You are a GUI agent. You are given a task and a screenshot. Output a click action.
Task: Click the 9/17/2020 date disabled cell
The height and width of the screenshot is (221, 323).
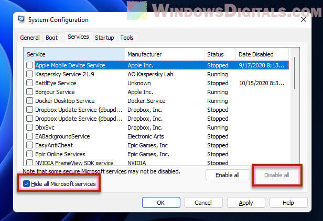pyautogui.click(x=262, y=65)
